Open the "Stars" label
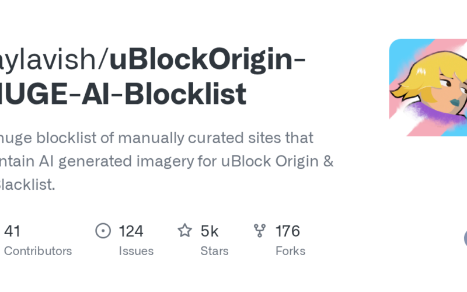This screenshot has height=292, width=467. click(x=214, y=251)
